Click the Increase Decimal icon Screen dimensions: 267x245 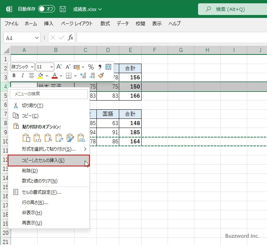(83, 76)
